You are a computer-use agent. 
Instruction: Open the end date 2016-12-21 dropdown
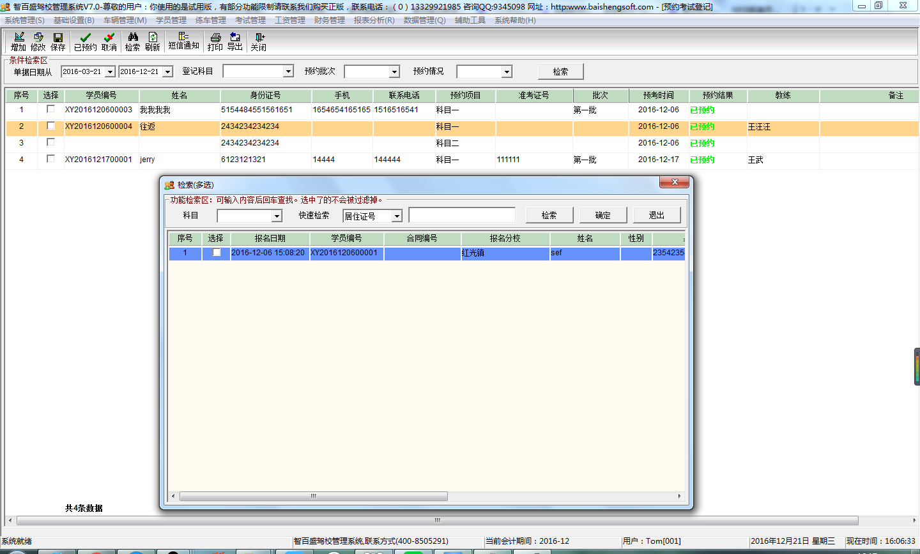tap(167, 72)
